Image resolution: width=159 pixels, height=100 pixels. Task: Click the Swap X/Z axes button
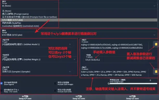point(132,97)
